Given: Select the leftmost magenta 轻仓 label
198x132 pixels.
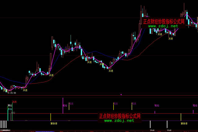Looking at the screenshot, I should (x=65, y=106).
